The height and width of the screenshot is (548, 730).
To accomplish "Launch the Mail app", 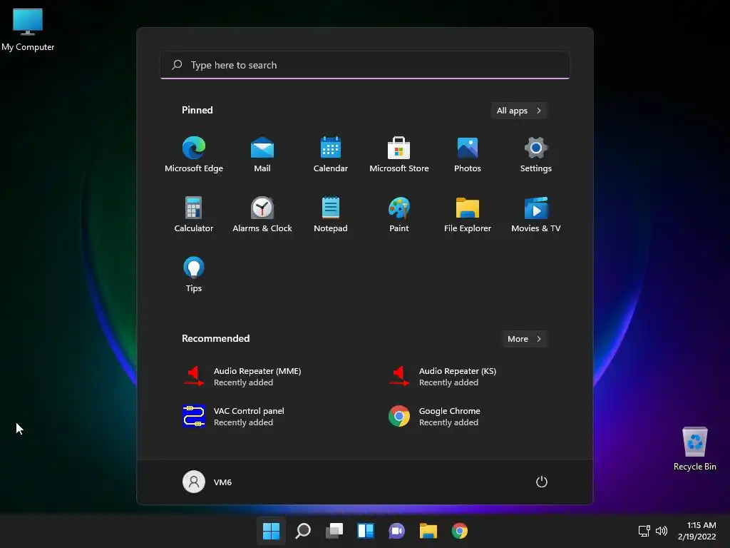I will (262, 155).
